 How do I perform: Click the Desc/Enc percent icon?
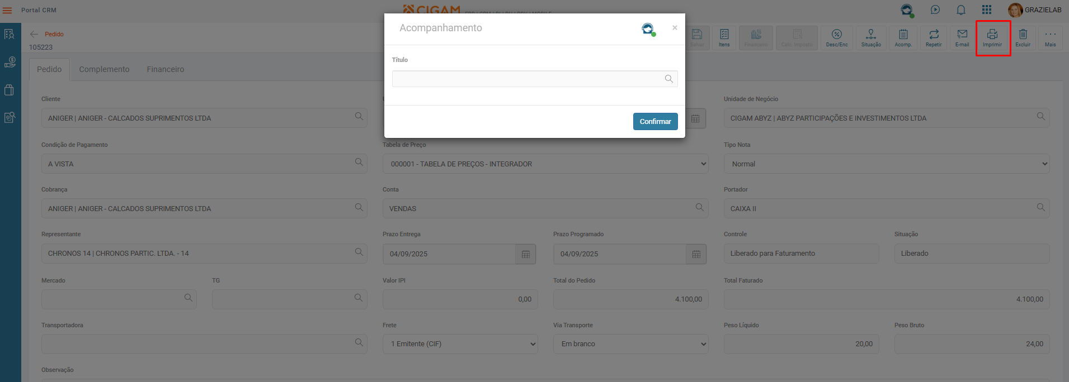(836, 37)
